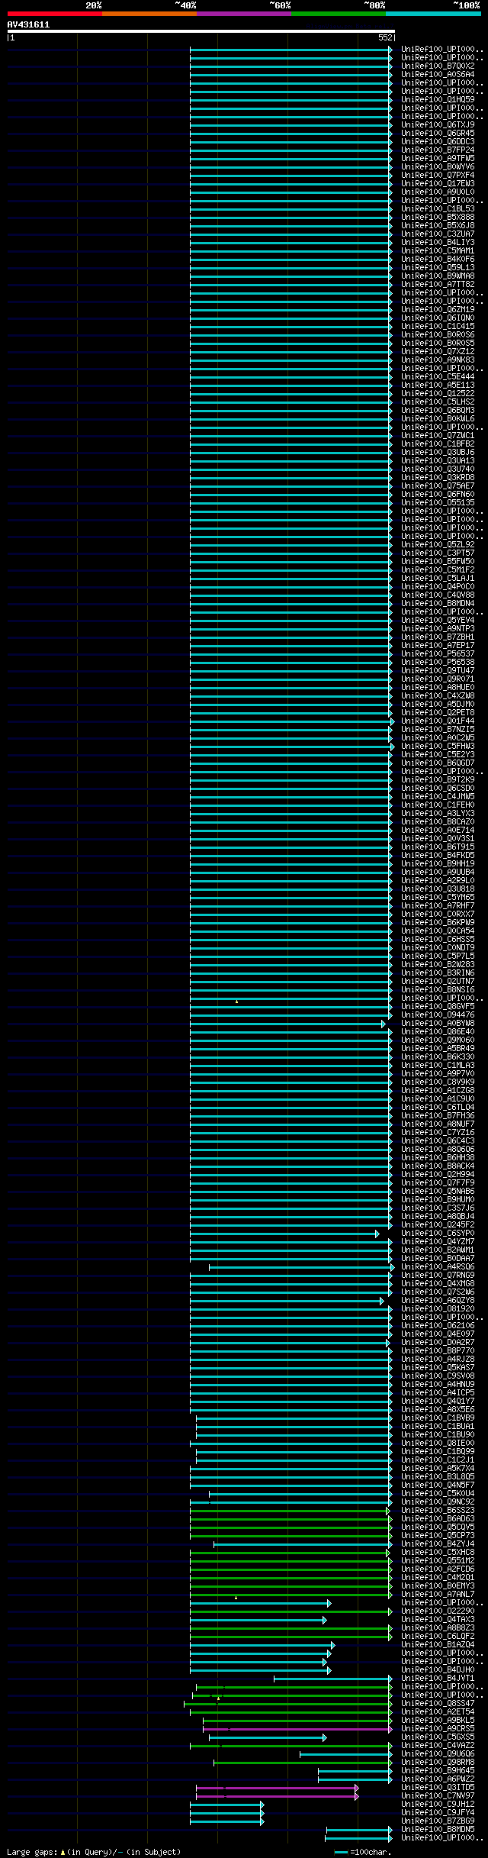The height and width of the screenshot is (1858, 488).
Task: Select hit UniRef100_Q7XZ12
Action: [x=438, y=352]
